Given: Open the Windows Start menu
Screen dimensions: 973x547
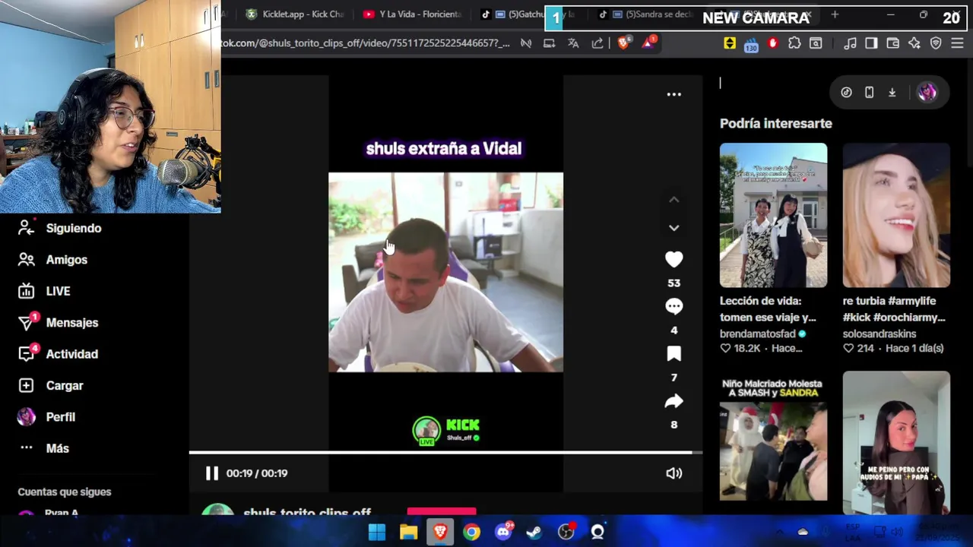Looking at the screenshot, I should coord(377,533).
